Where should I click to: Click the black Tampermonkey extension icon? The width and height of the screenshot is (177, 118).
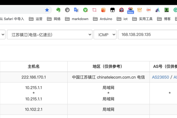pos(112,10)
